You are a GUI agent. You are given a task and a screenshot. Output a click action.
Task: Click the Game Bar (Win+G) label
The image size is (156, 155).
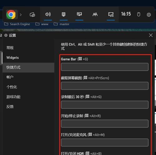(75, 59)
